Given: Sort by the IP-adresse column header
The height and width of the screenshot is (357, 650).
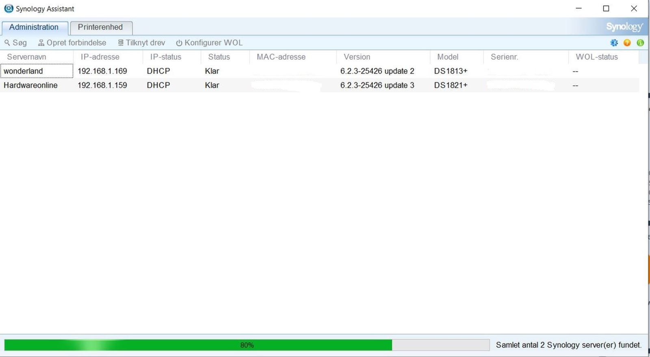Looking at the screenshot, I should 108,57.
